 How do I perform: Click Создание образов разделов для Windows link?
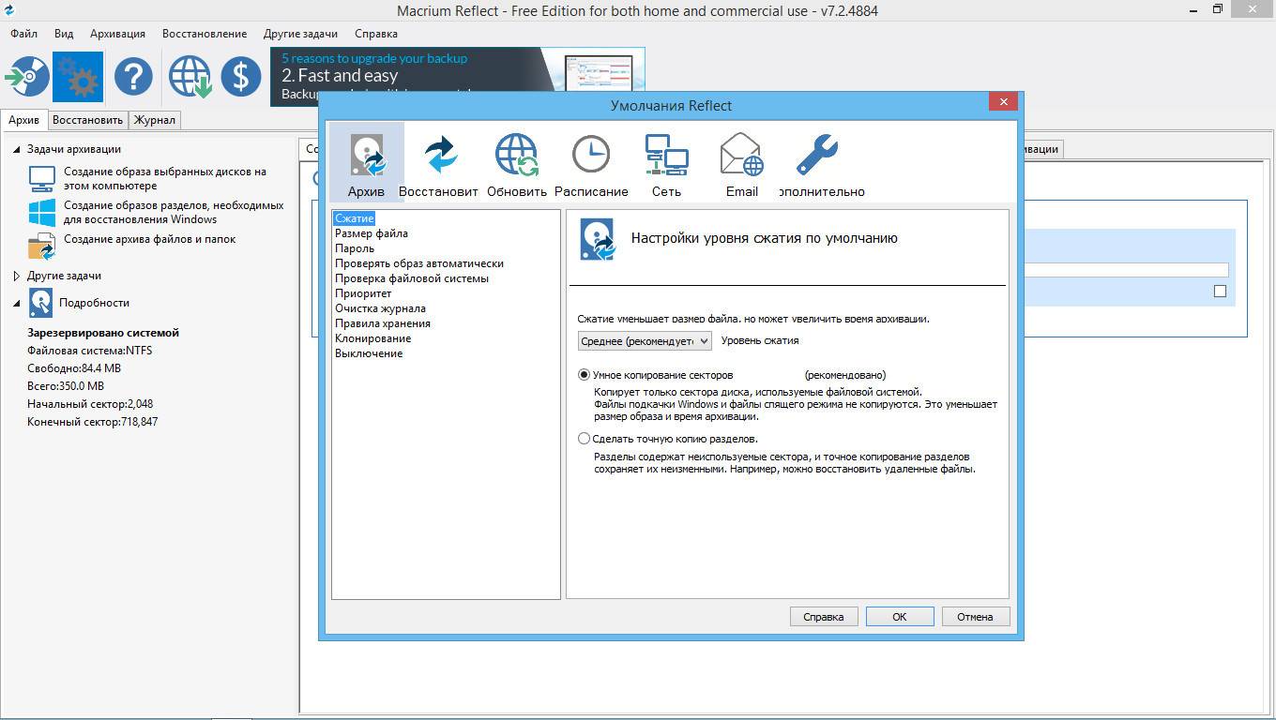pos(174,212)
